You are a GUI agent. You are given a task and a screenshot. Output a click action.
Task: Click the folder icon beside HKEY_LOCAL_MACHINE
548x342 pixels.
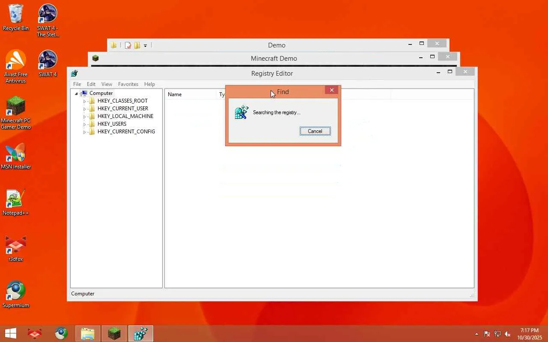pos(92,116)
